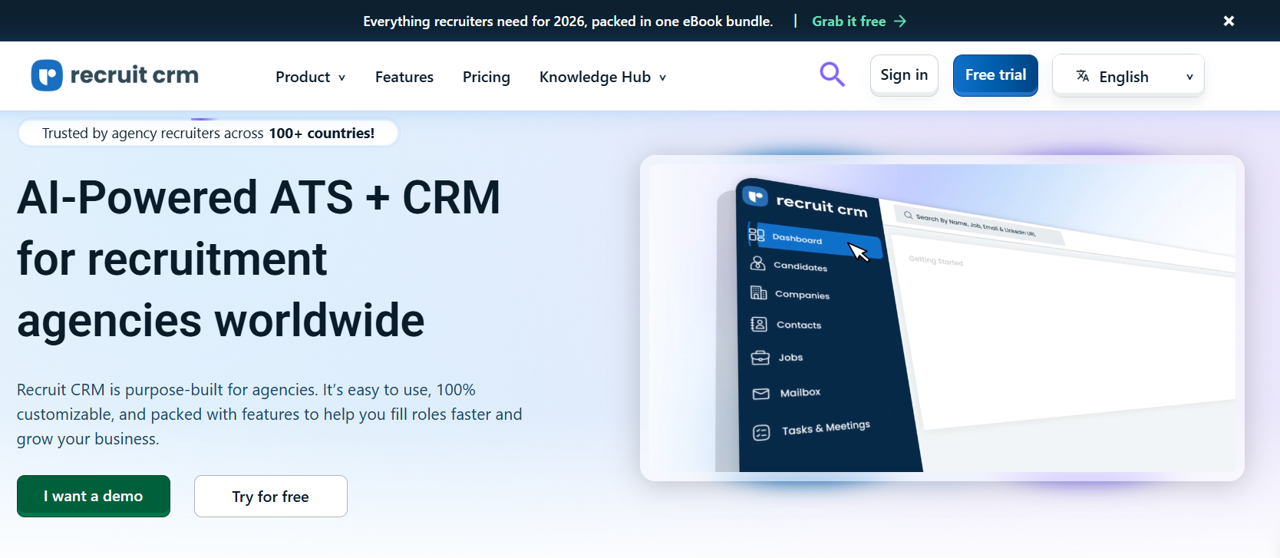Viewport: 1280px width, 558px height.
Task: Click the preview search bar field
Action: point(980,225)
